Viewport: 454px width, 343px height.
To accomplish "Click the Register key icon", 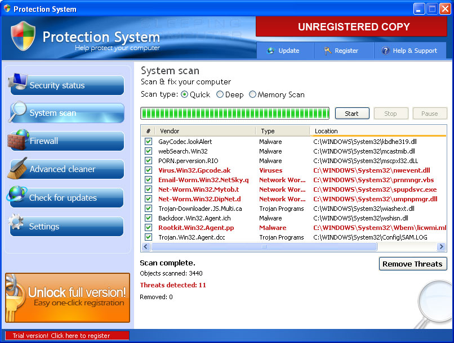I will pos(328,50).
